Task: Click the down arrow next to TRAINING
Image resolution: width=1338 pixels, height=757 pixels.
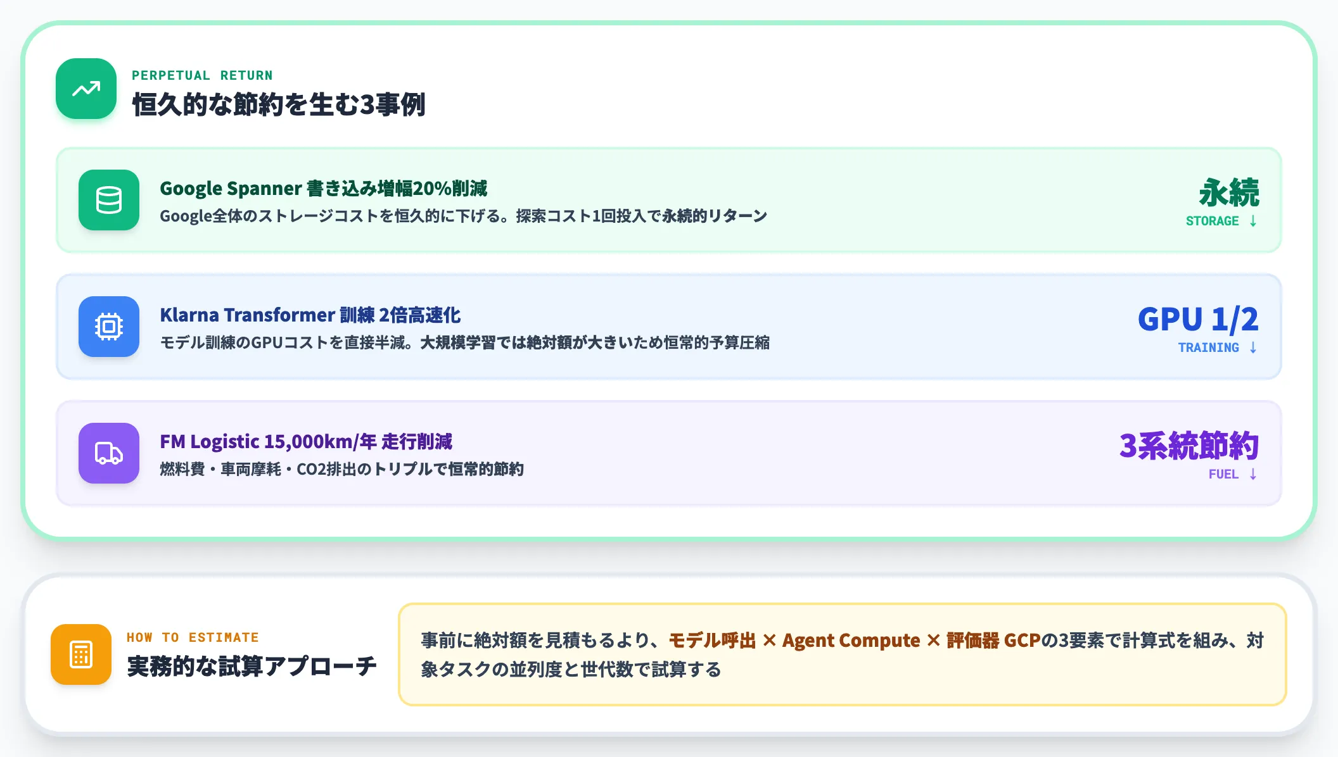Action: click(x=1253, y=347)
